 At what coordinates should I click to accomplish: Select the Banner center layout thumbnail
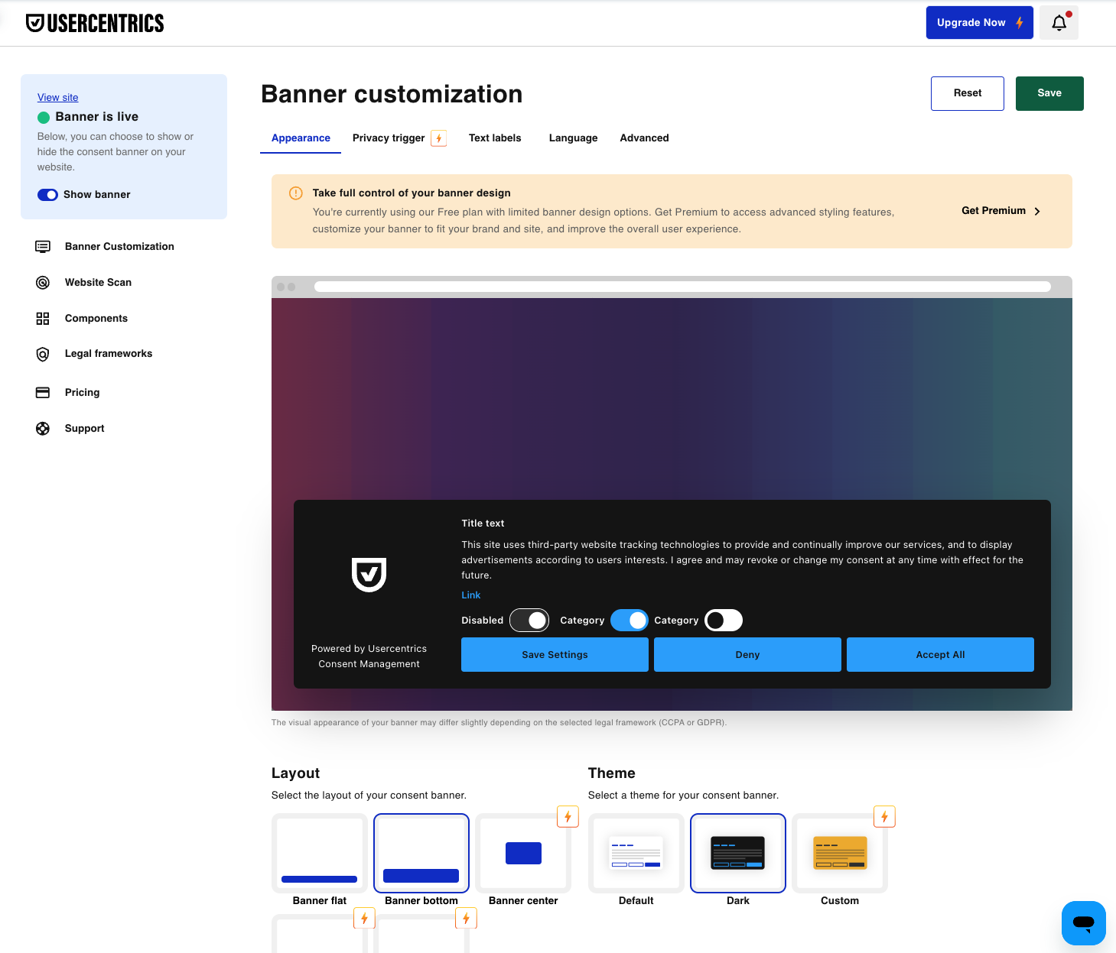[523, 853]
